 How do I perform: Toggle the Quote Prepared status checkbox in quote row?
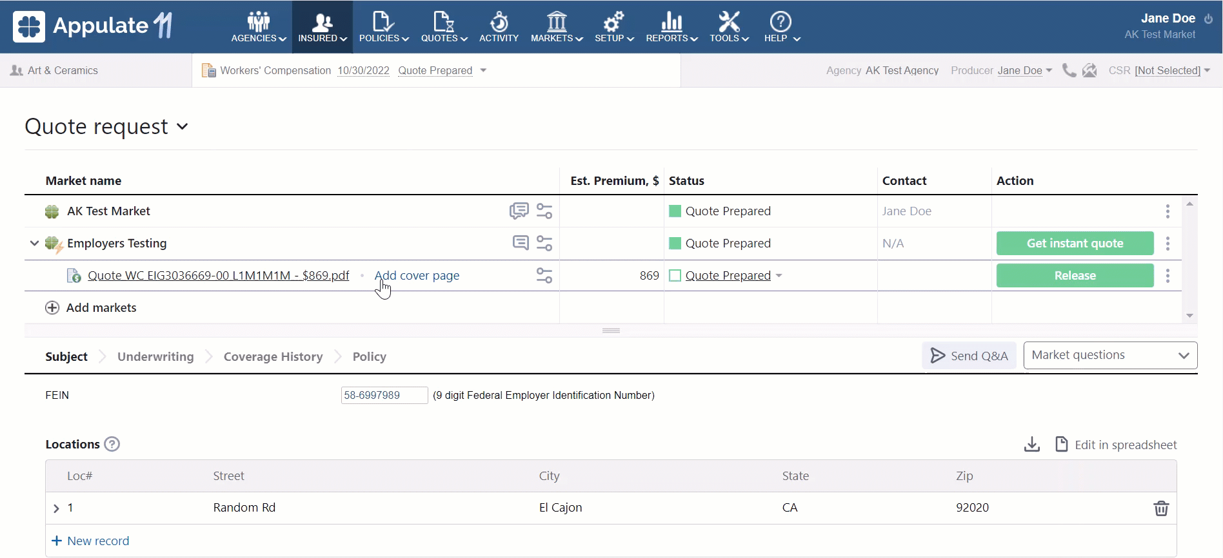[675, 276]
